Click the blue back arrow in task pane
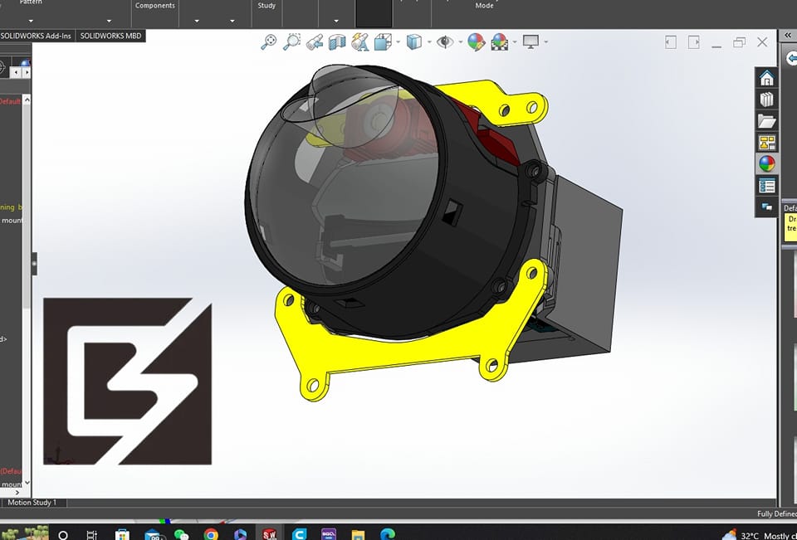Screen dimensions: 797x540 (x=792, y=58)
